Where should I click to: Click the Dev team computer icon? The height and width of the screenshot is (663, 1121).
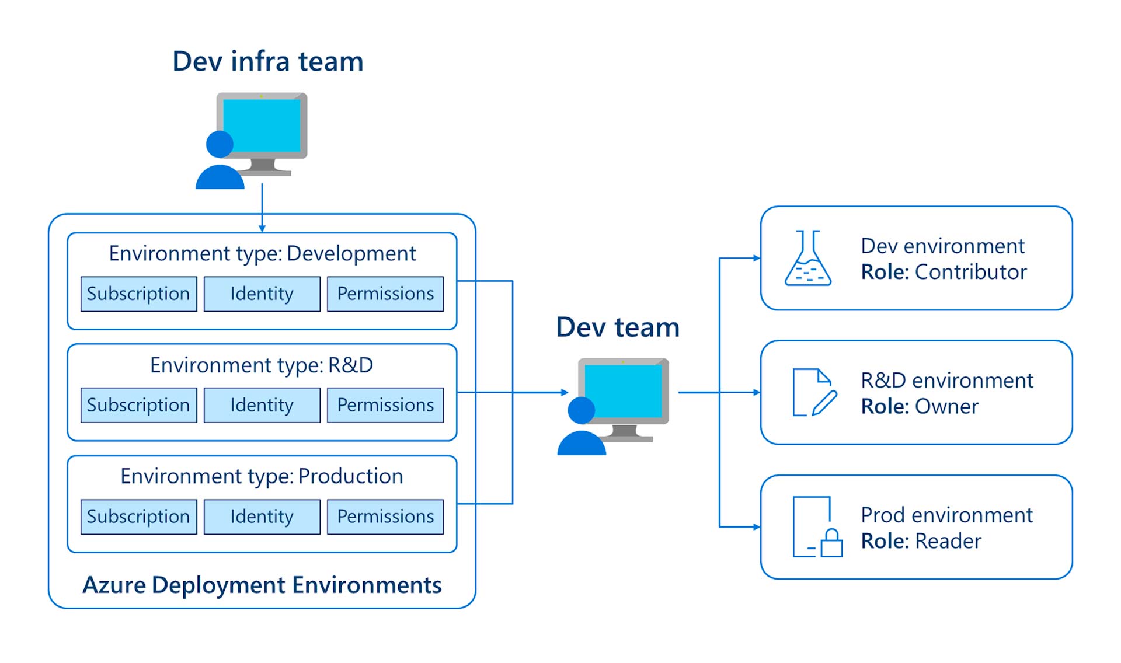tap(613, 407)
